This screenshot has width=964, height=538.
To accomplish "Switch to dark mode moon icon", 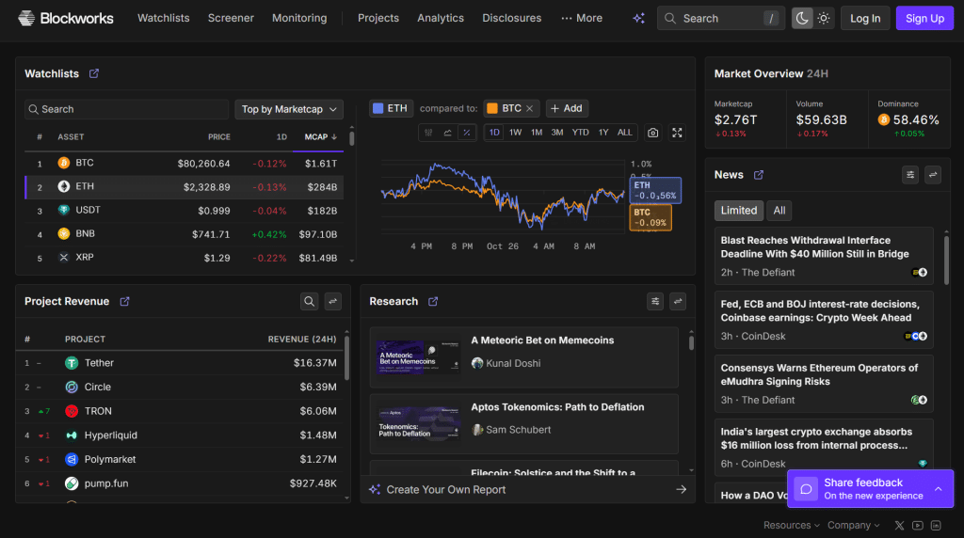I will coord(802,19).
